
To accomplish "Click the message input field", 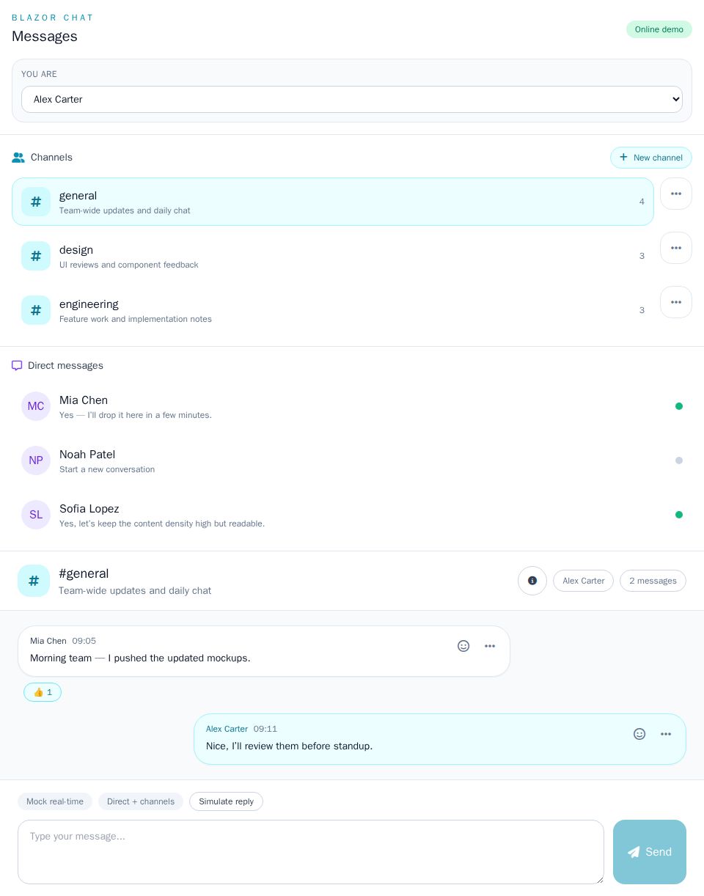I will [311, 852].
